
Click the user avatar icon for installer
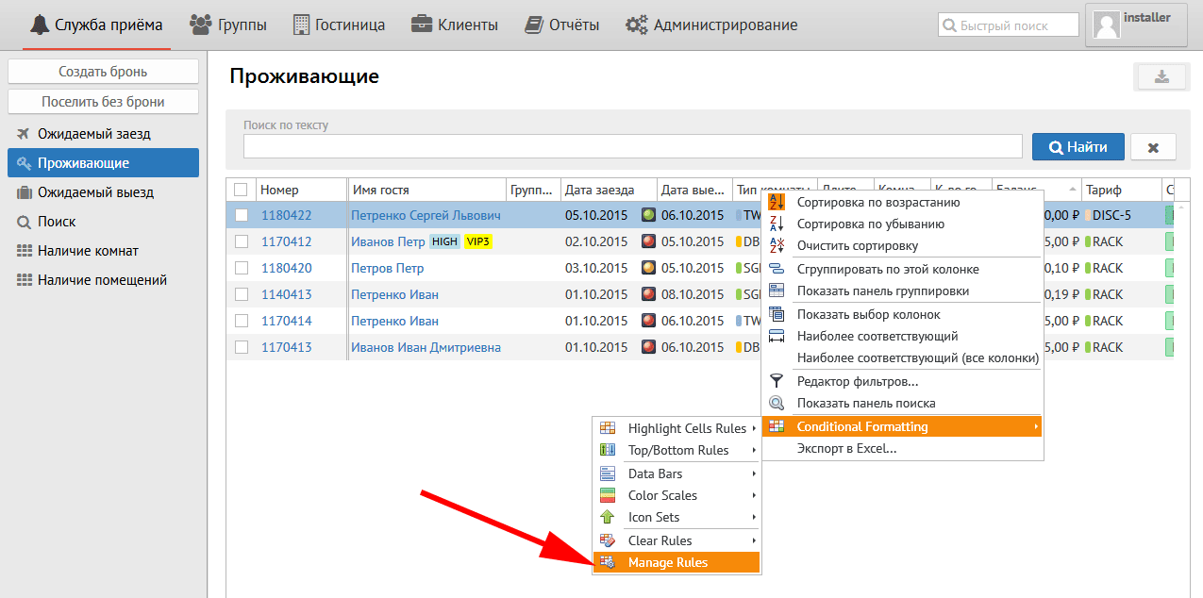1105,25
